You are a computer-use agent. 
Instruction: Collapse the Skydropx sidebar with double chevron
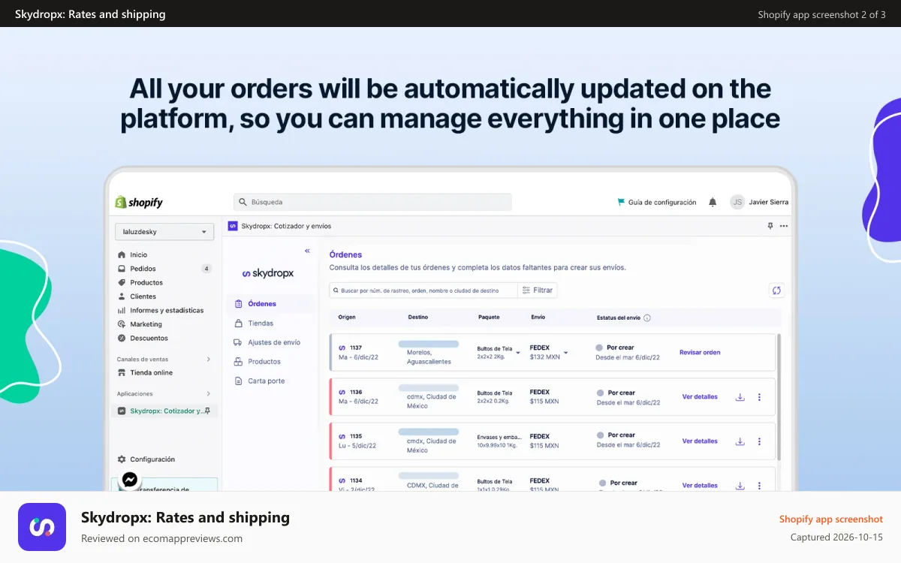point(307,251)
